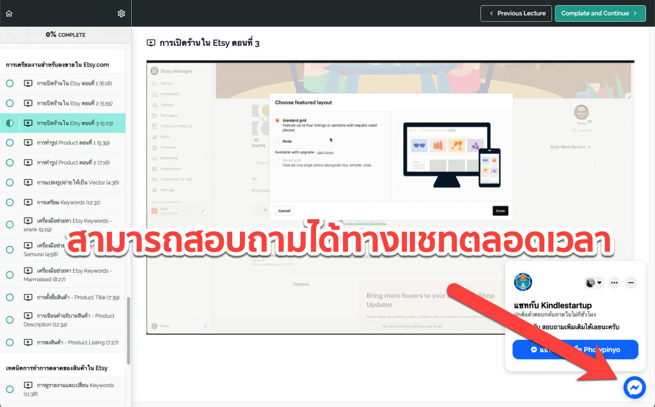Click video icon for การเตรียม Keywords lecture

[x=28, y=202]
